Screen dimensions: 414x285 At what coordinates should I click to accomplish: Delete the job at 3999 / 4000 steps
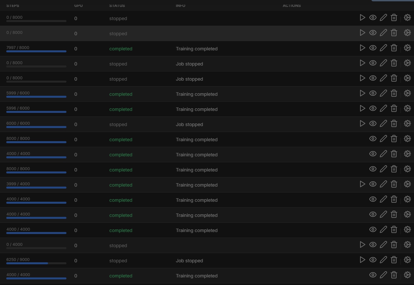click(x=394, y=184)
